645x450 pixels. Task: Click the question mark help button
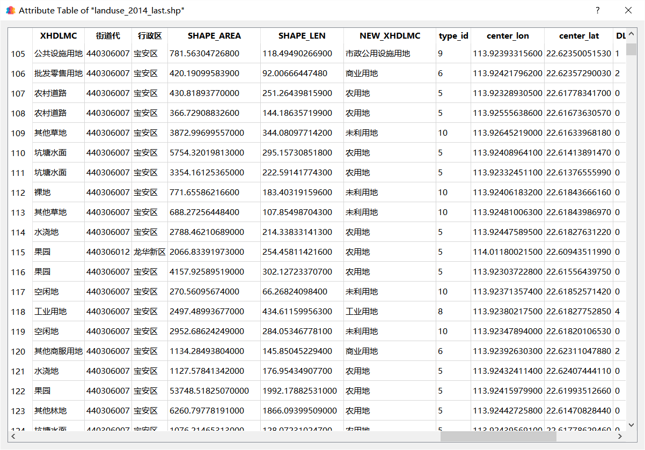(597, 10)
